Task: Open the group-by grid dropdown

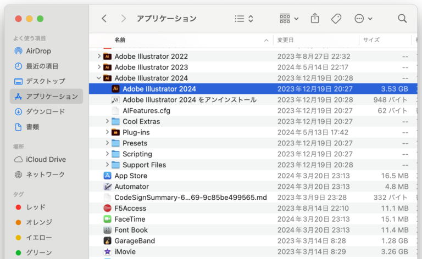Action: 289,19
